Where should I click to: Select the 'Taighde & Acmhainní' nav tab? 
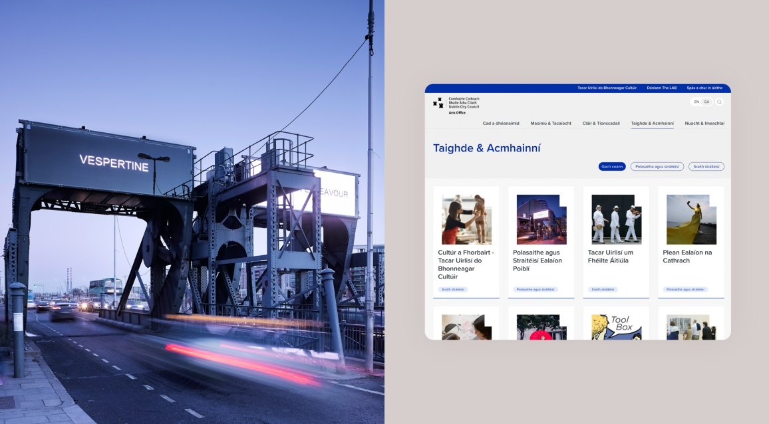coord(652,123)
